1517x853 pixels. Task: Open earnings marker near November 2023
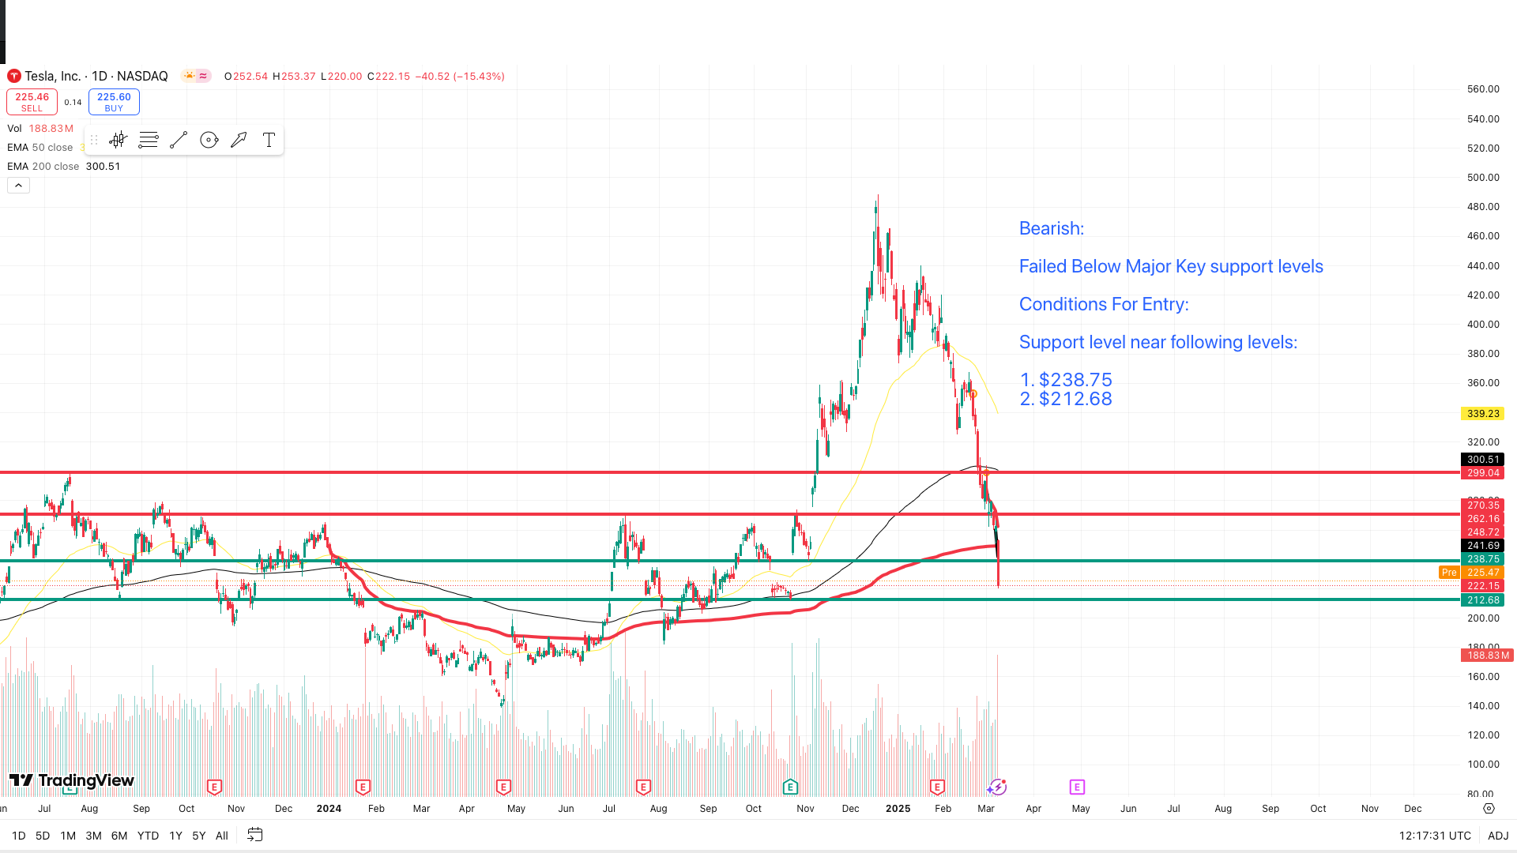tap(214, 787)
